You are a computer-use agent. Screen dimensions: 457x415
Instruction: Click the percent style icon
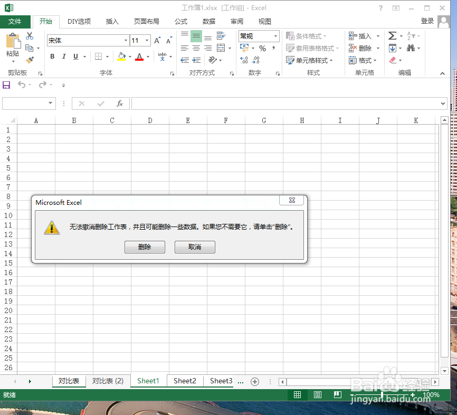tap(263, 48)
